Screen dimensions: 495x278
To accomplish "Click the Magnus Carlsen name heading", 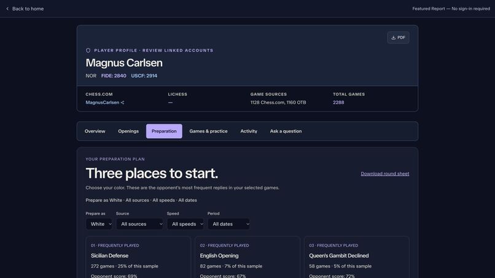I will tap(124, 63).
